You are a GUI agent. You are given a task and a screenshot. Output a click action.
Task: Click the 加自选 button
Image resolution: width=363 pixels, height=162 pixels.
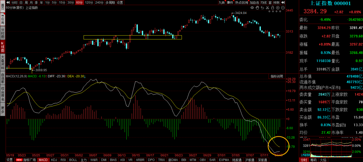coord(254,2)
